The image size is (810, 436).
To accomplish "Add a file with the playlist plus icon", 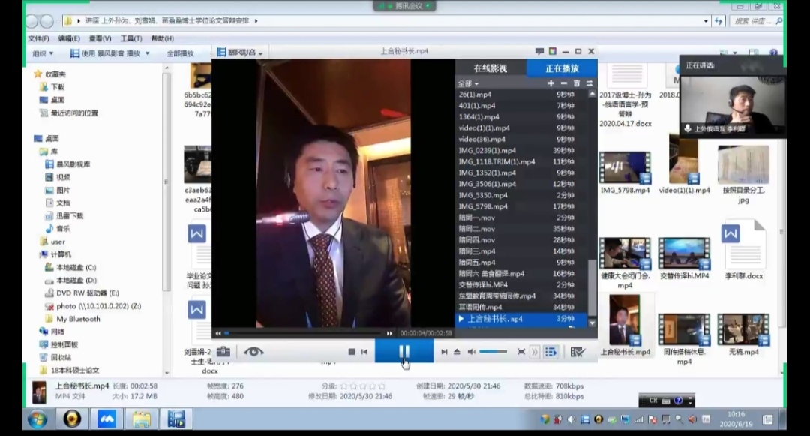I will (551, 83).
